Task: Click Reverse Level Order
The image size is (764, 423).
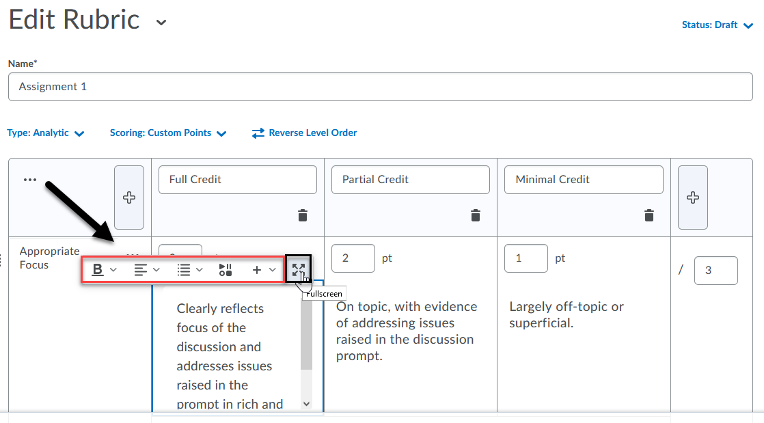Action: (305, 133)
